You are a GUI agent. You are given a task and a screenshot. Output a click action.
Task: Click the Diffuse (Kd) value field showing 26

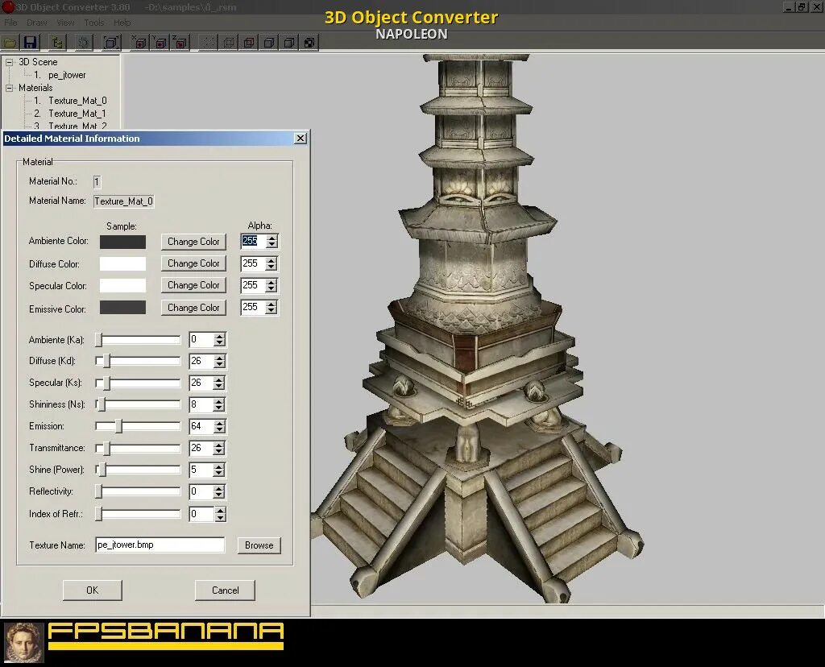pyautogui.click(x=201, y=361)
